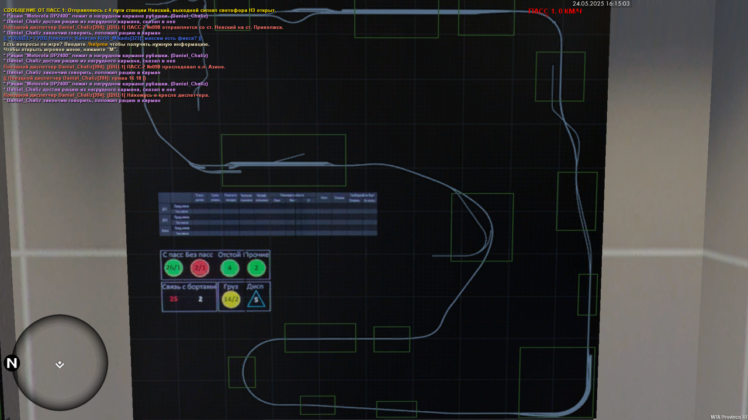Viewport: 748px width, 420px height.
Task: Click the red ПАСС 1. 0 КМ/Ч speed readout
Action: tap(555, 11)
